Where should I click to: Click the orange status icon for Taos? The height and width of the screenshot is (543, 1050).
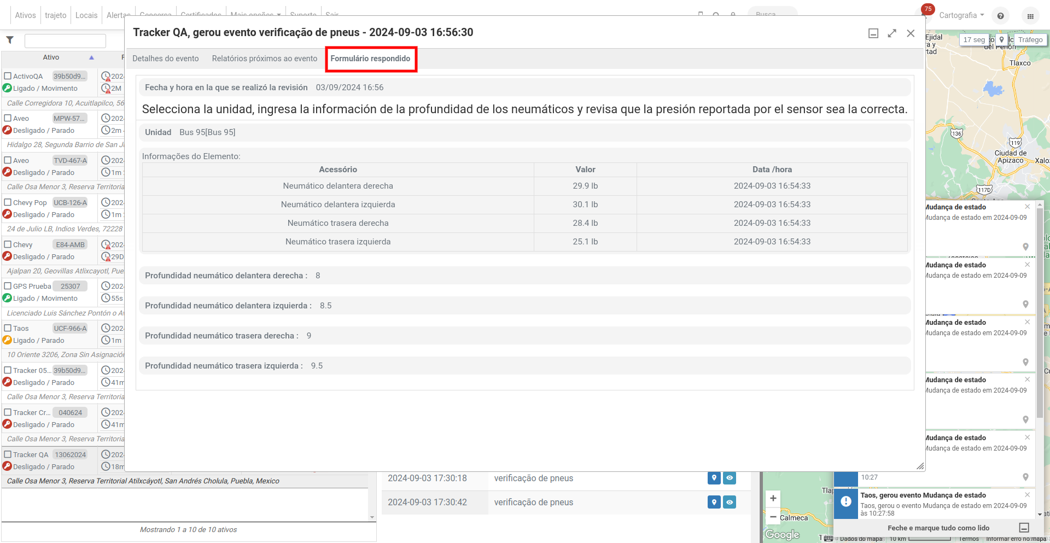pyautogui.click(x=7, y=340)
